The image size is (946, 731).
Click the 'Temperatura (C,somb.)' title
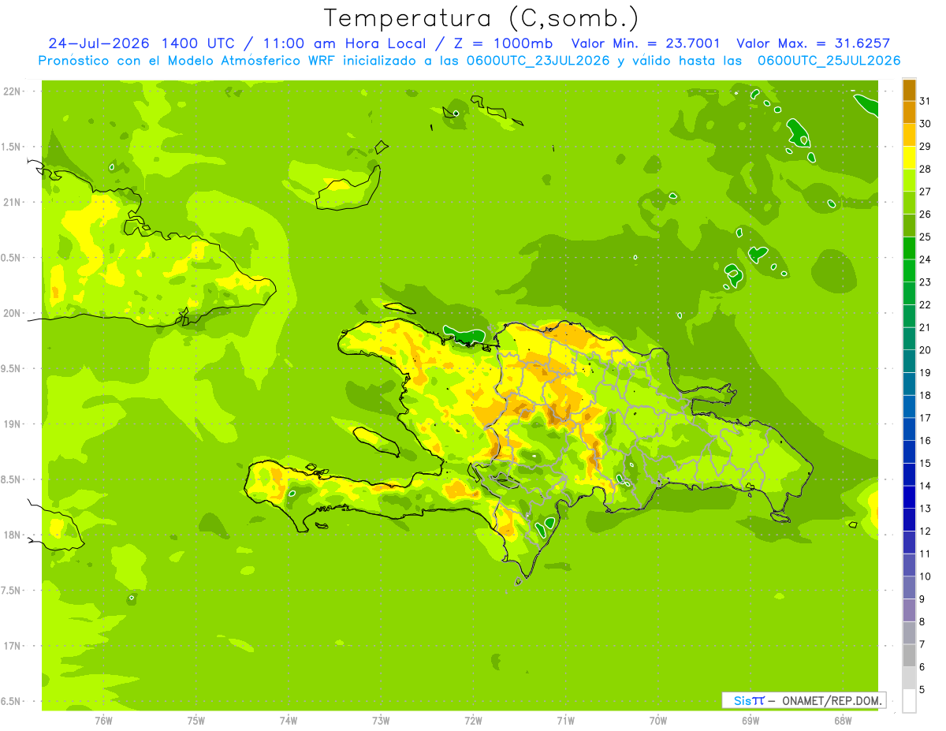tap(481, 18)
